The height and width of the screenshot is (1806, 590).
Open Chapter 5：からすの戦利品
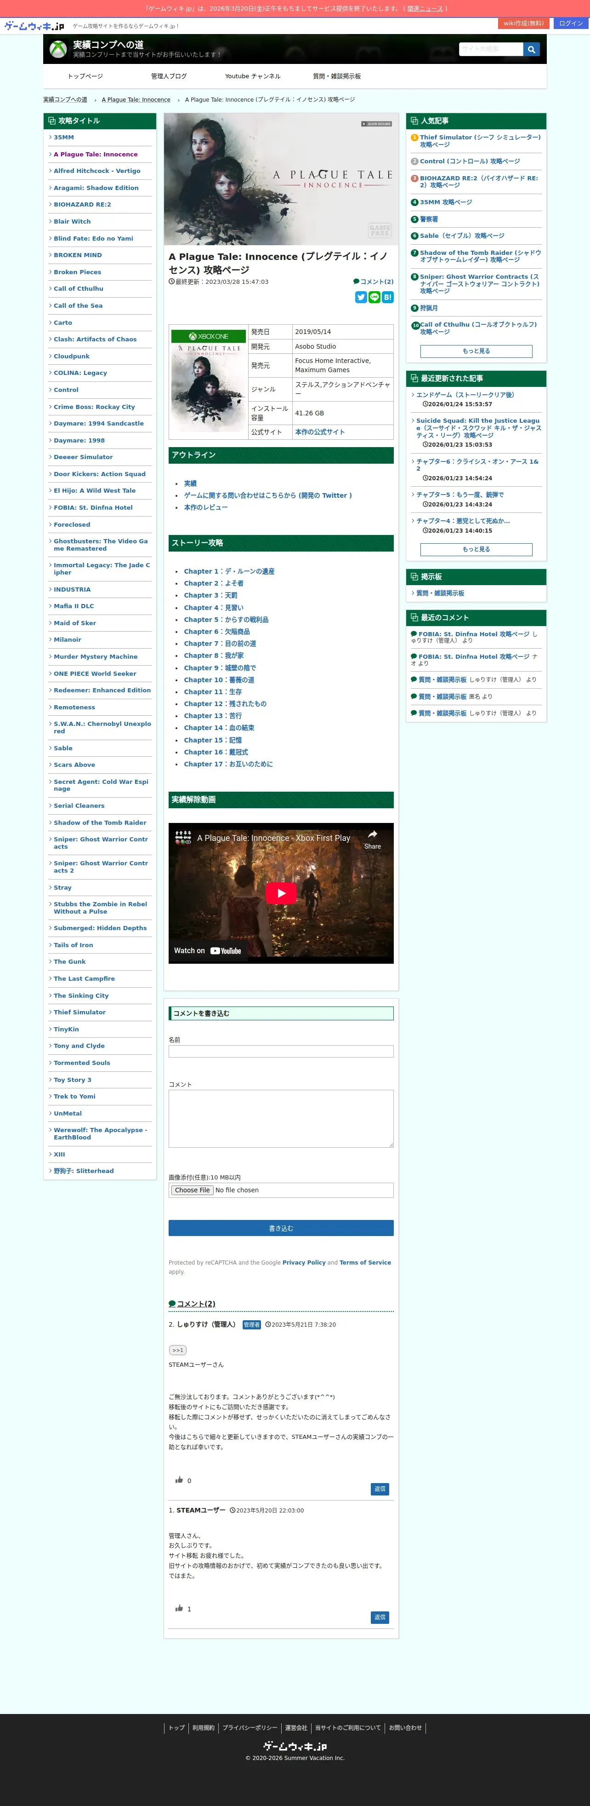click(226, 620)
